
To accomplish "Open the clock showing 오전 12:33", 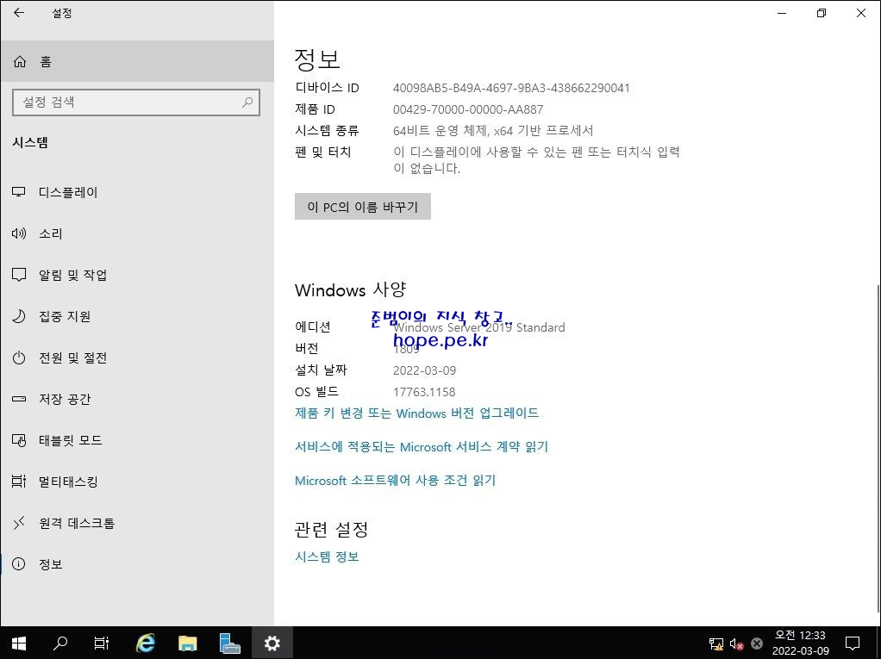I will 800,643.
